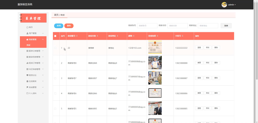This screenshot has height=123, width=258.
Task: Click 删除 for row 3 商家名称7
Action: pos(216,78)
